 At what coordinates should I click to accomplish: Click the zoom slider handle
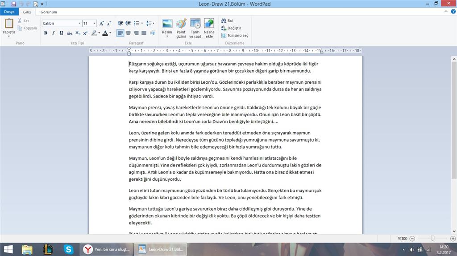[x=432, y=239]
